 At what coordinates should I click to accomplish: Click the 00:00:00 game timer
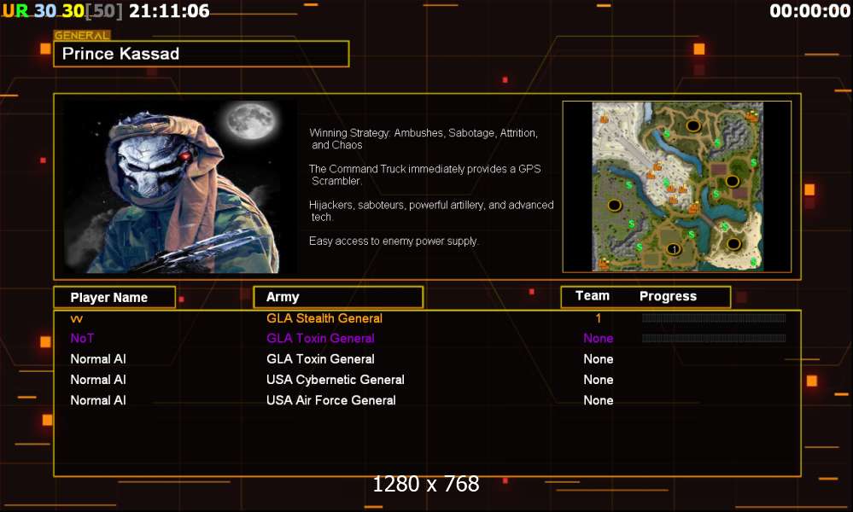click(809, 11)
